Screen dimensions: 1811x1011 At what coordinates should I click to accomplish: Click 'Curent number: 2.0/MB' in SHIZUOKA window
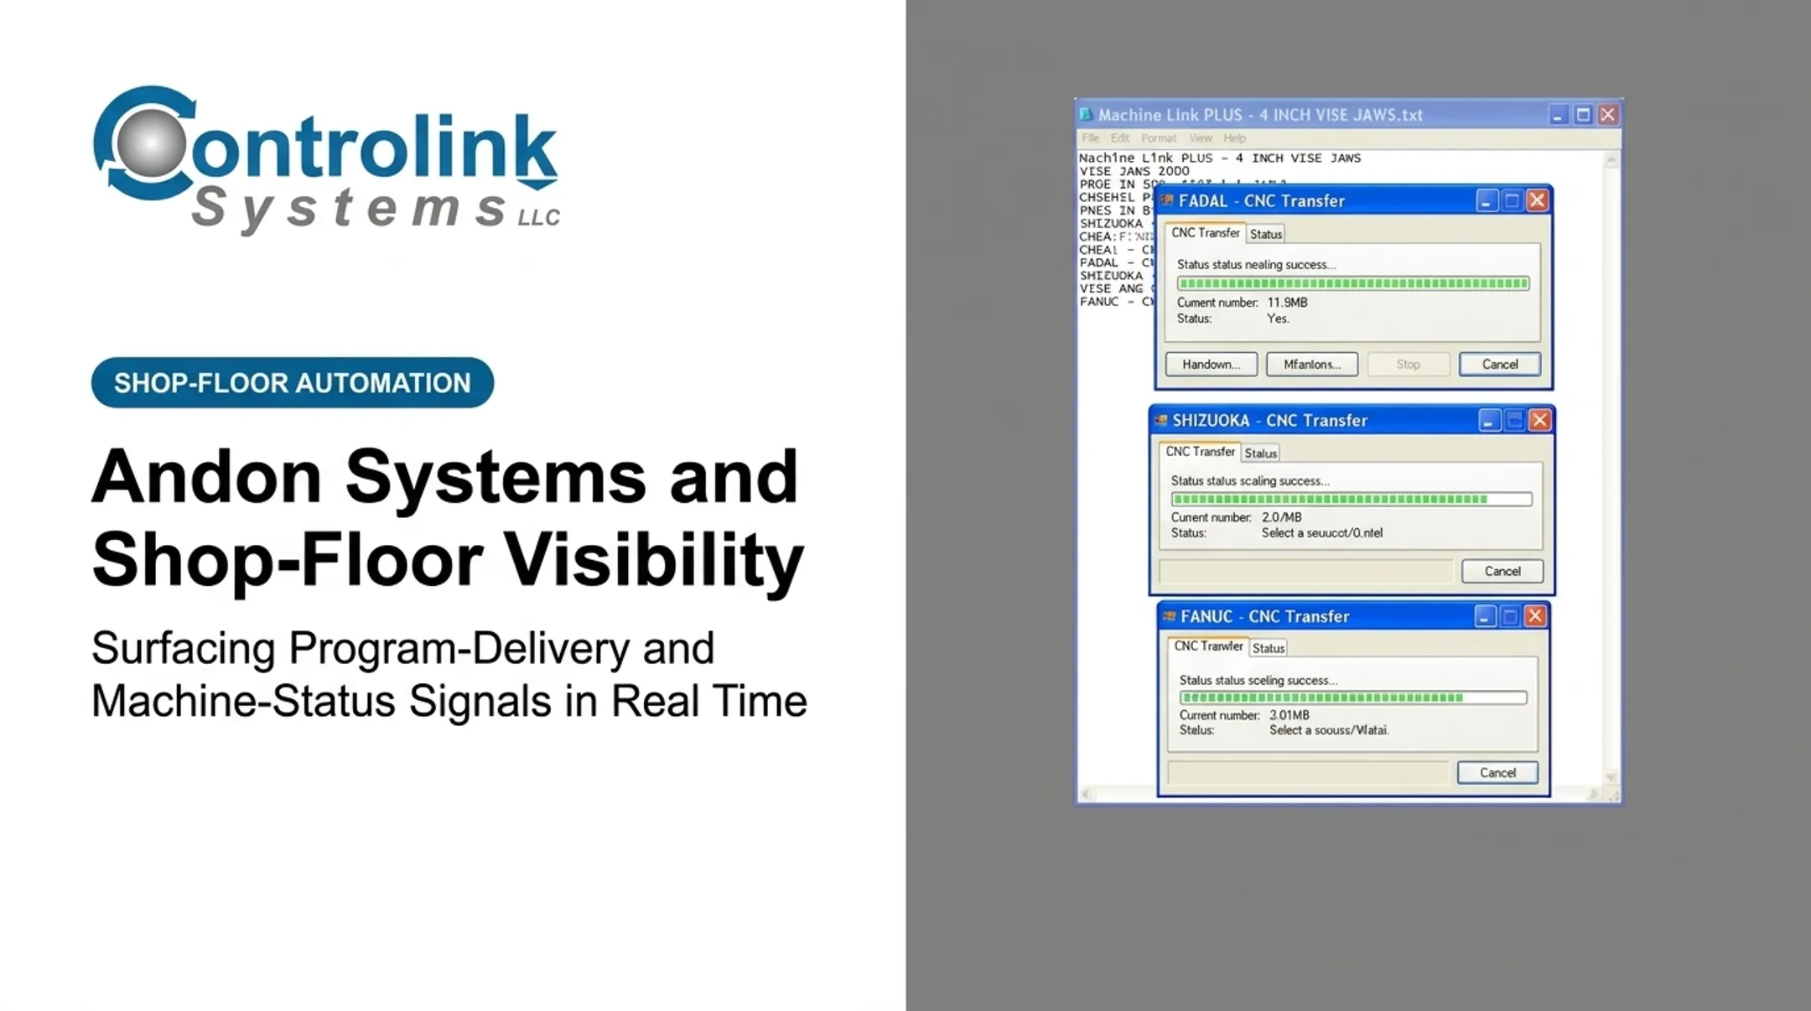(x=1236, y=517)
